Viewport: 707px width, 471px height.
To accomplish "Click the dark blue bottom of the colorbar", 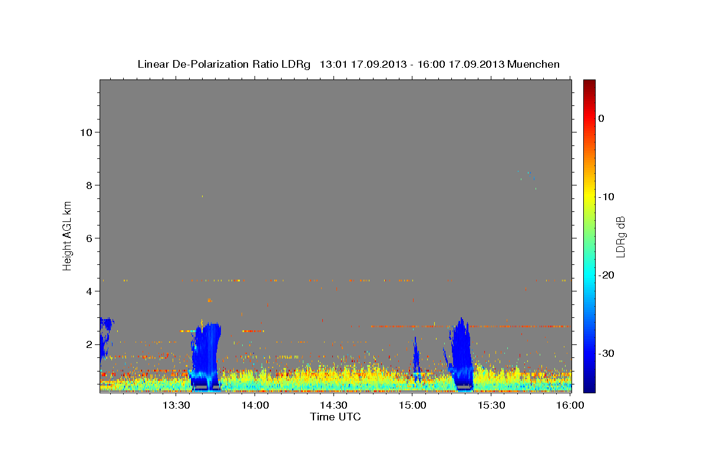I will click(589, 386).
